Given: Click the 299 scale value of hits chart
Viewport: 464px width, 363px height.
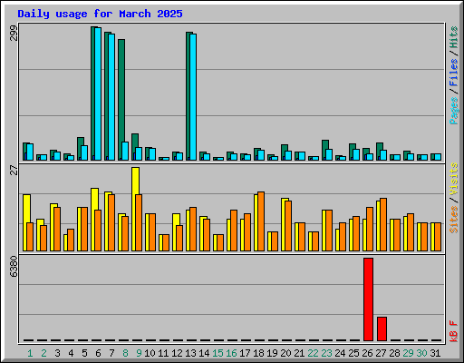Looking at the screenshot, I should 14,33.
